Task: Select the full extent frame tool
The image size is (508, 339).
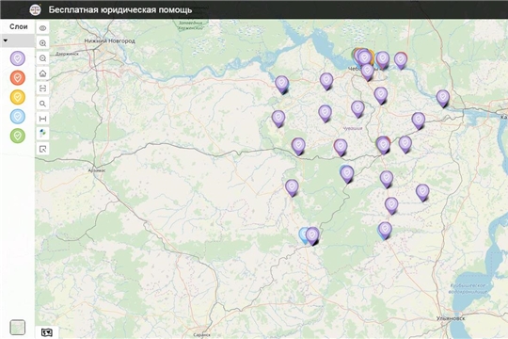Action: click(42, 89)
